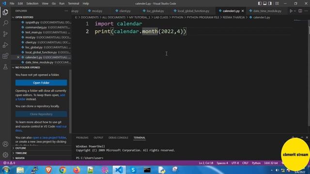Split the editor to the right
This screenshot has width=310, height=174.
coord(300,11)
